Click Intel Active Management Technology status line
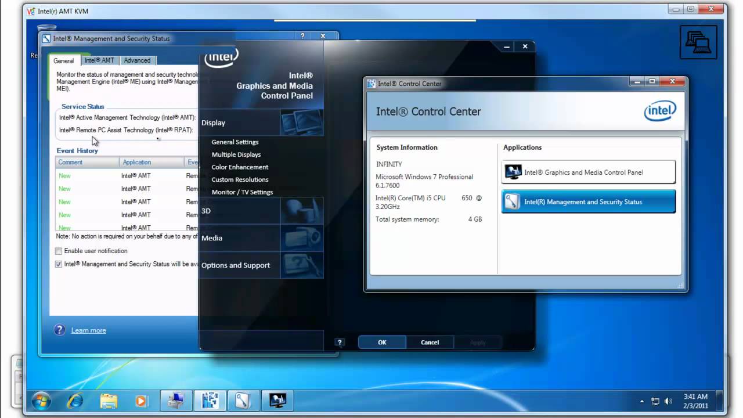The width and height of the screenshot is (743, 418). click(x=127, y=118)
